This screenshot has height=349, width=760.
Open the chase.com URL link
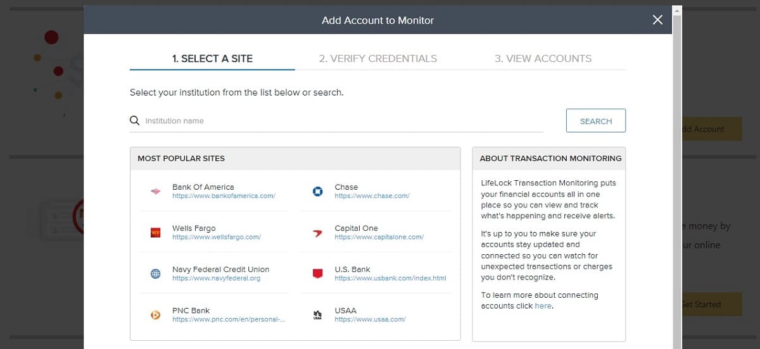click(372, 196)
